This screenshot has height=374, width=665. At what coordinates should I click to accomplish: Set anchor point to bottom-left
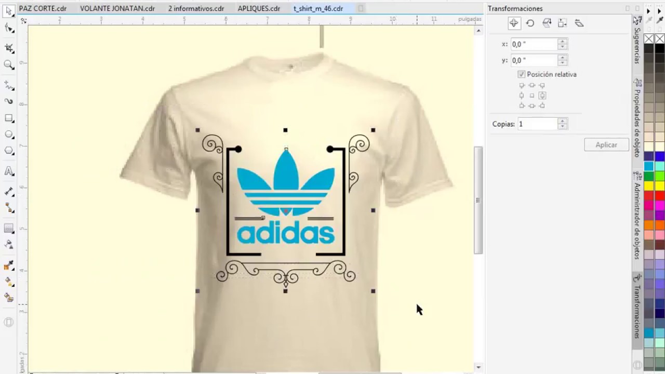click(x=522, y=105)
